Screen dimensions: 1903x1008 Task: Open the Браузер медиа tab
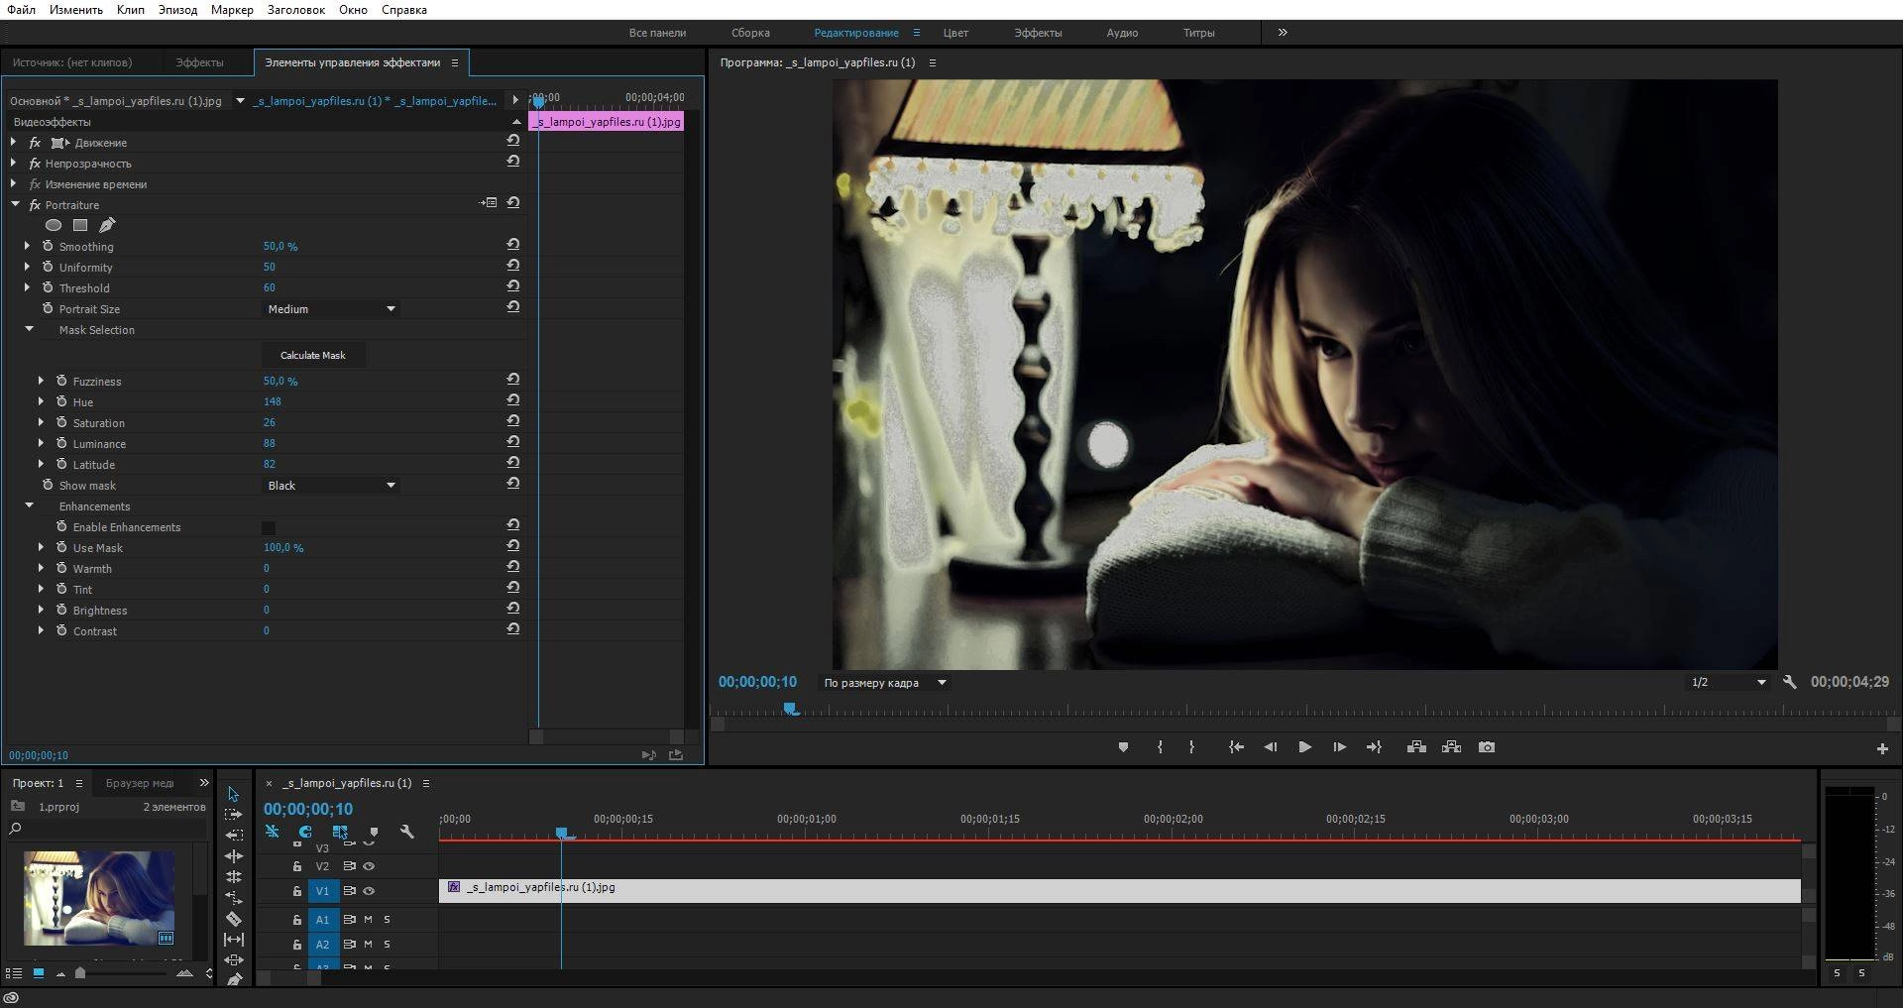click(x=140, y=783)
